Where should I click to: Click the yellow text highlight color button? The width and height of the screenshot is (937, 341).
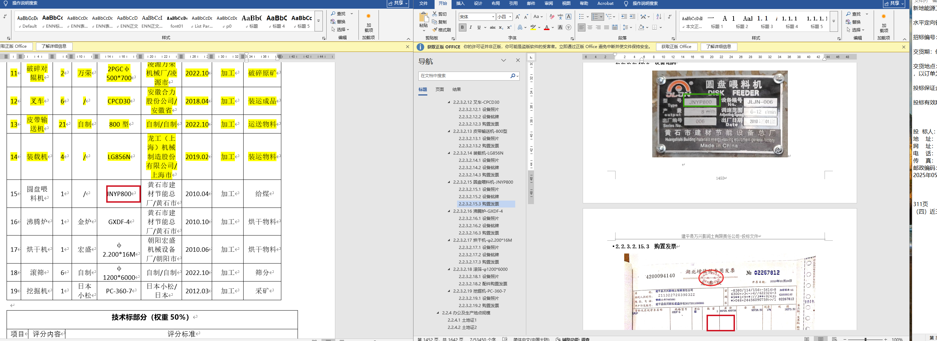(x=533, y=27)
